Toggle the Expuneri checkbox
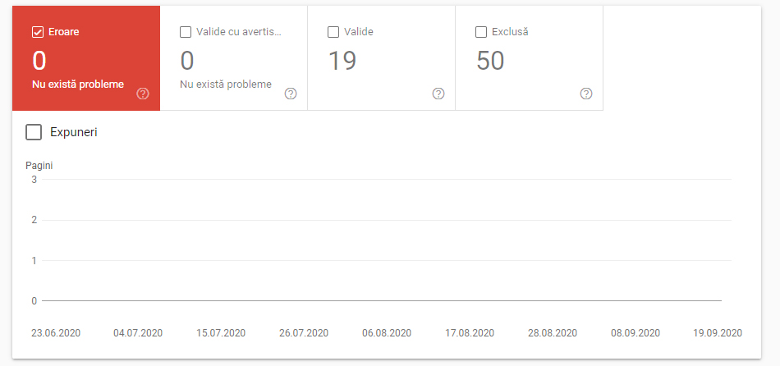The height and width of the screenshot is (366, 780). tap(34, 132)
